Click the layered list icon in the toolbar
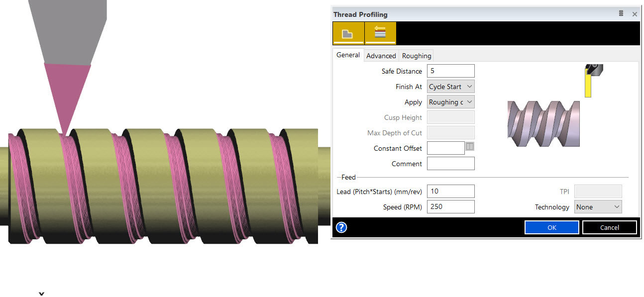 pos(380,33)
